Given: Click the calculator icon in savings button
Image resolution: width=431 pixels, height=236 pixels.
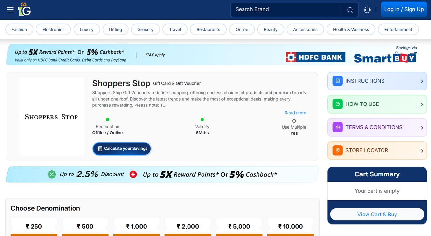Looking at the screenshot, I should (100, 149).
